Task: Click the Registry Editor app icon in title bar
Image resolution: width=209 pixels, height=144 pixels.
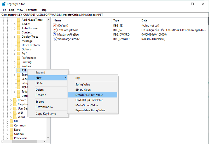Action: tap(4, 4)
